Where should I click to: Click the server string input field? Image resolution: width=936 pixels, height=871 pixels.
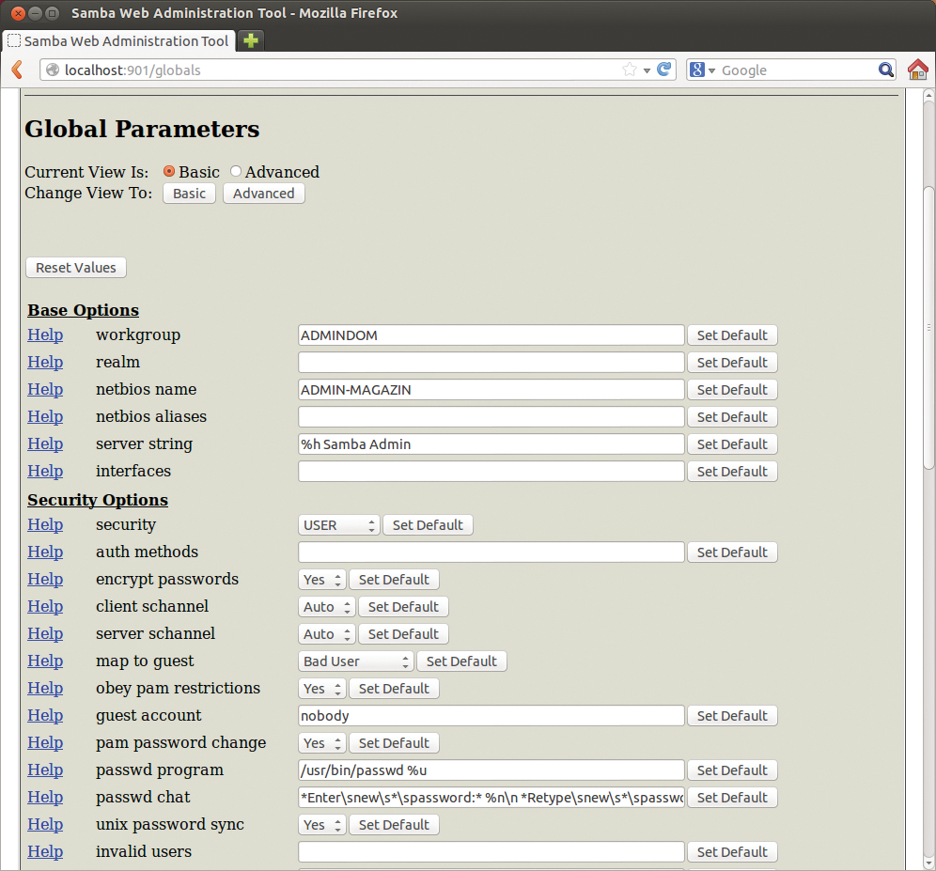pos(491,444)
